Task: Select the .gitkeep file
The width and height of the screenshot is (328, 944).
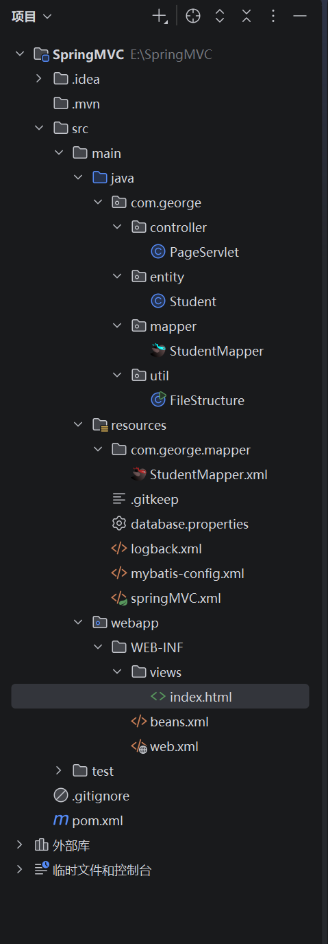Action: [x=155, y=499]
